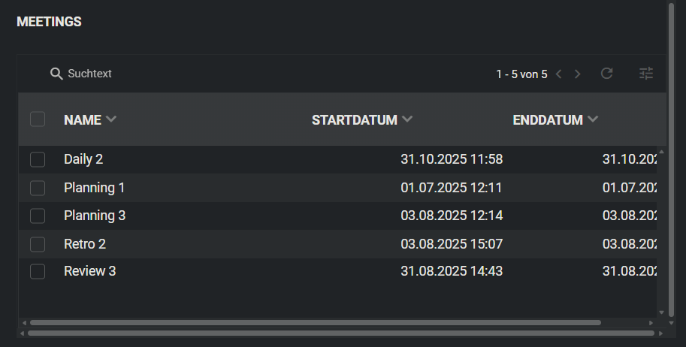This screenshot has height=347, width=686.
Task: Select the Planning 3 row checkbox
Action: click(38, 216)
